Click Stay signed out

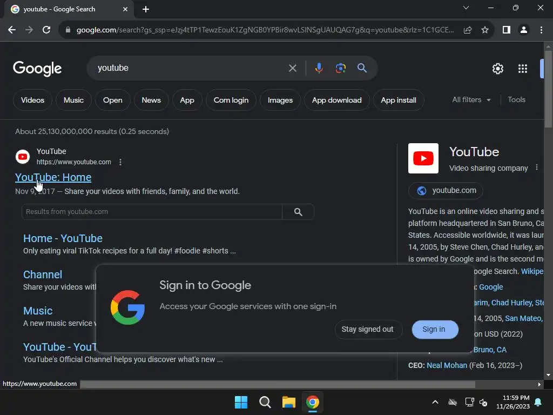(x=367, y=329)
